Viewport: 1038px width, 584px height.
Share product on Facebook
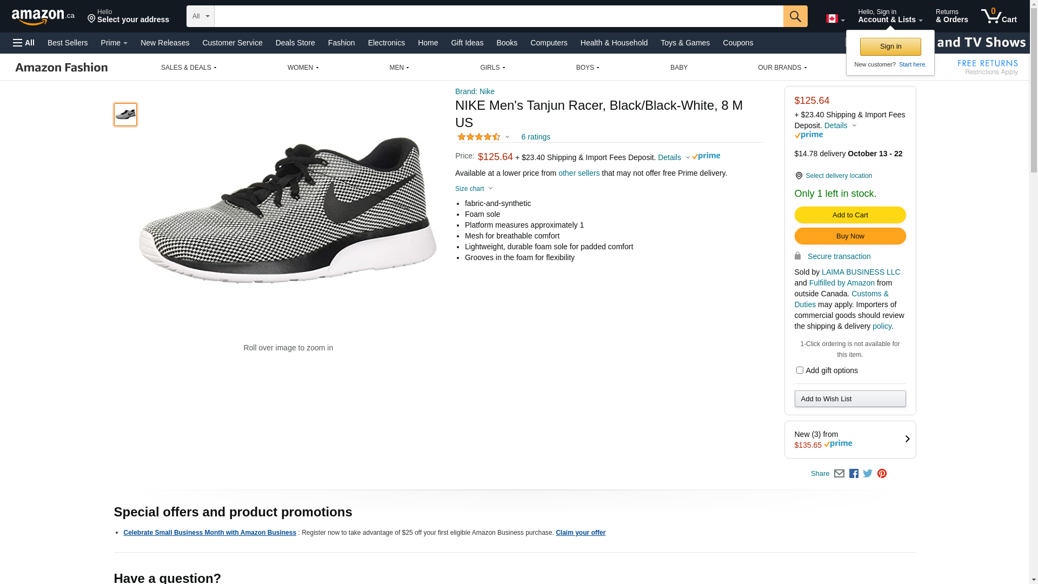coord(854,474)
